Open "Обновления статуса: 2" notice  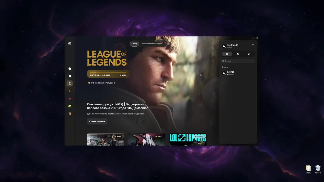[x=102, y=83]
